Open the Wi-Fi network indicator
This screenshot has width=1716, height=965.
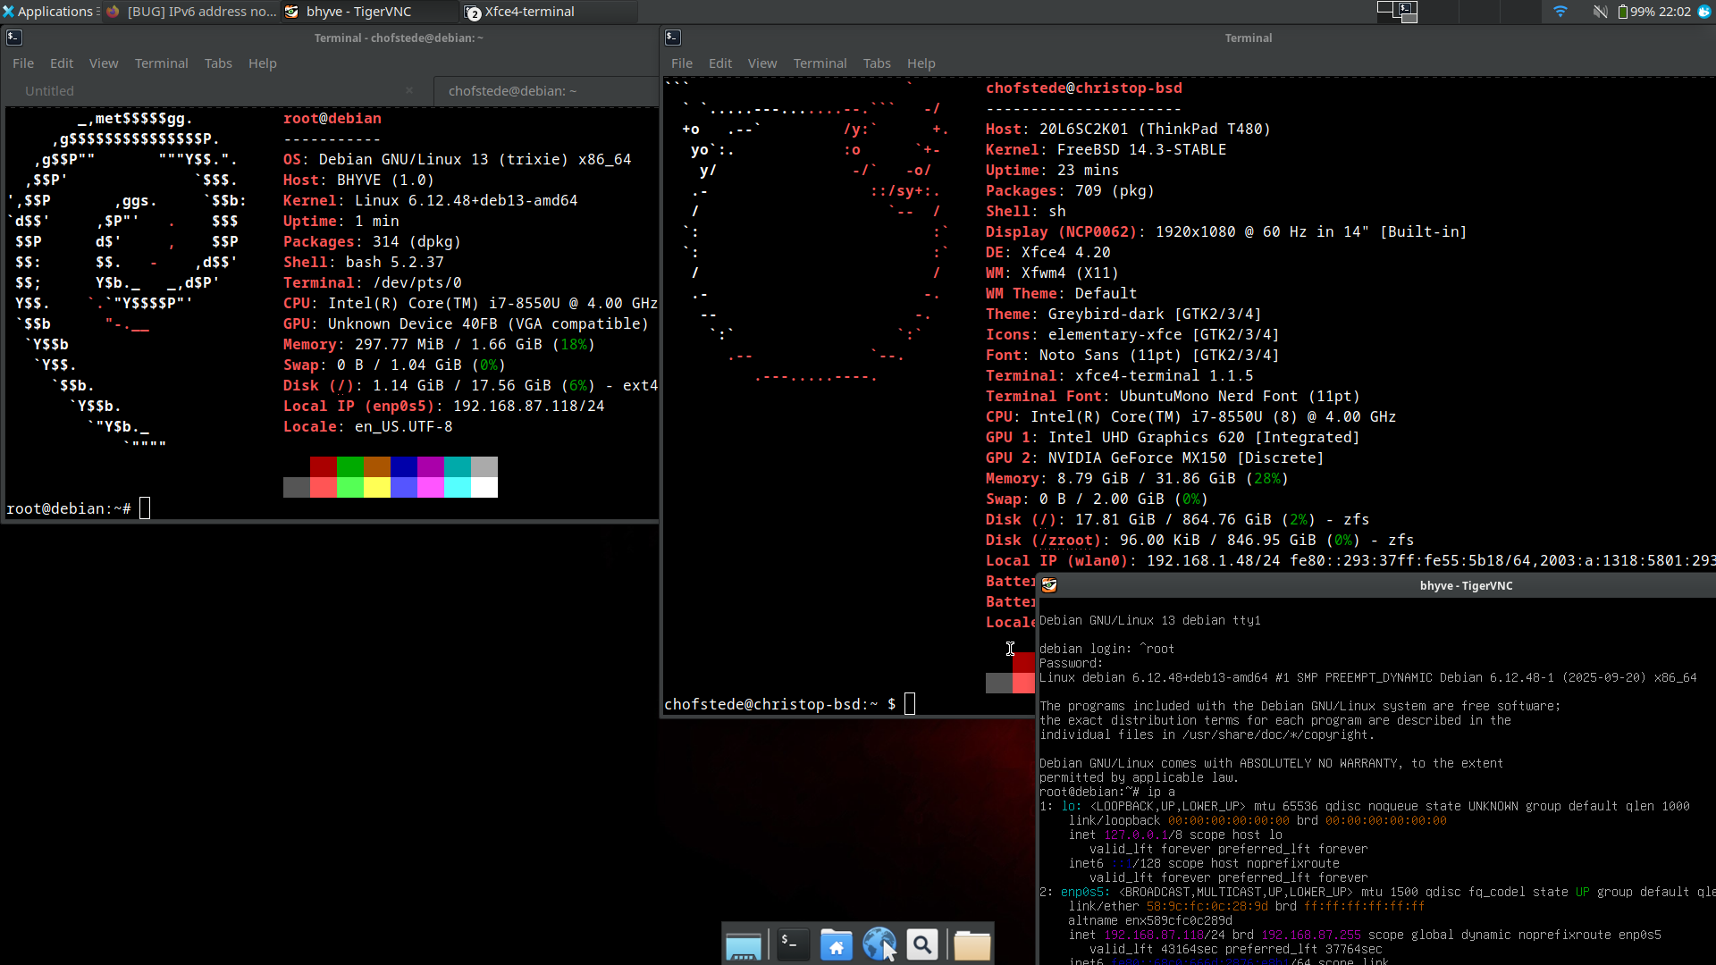click(1560, 12)
